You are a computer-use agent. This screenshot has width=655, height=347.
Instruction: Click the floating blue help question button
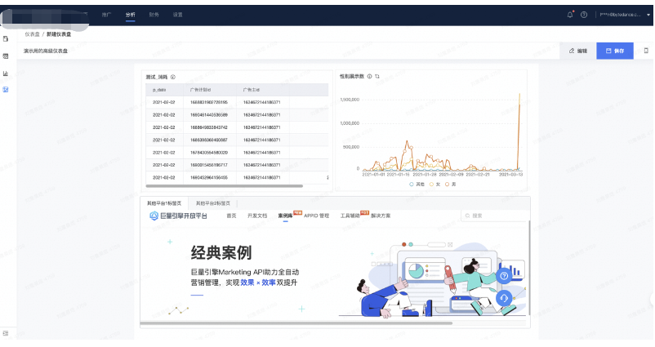point(504,276)
